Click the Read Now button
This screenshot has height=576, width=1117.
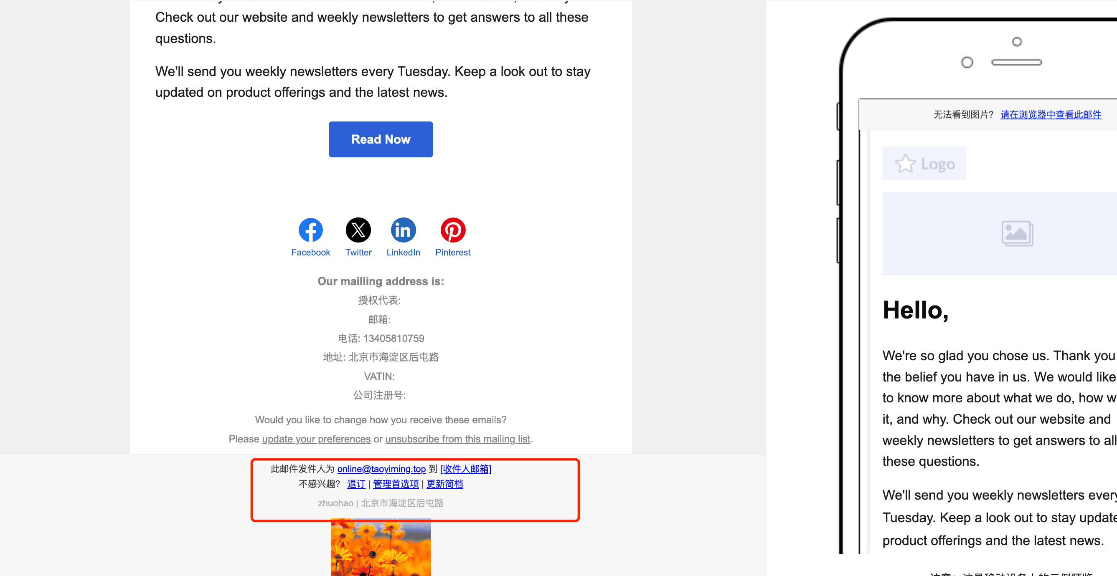click(x=381, y=139)
